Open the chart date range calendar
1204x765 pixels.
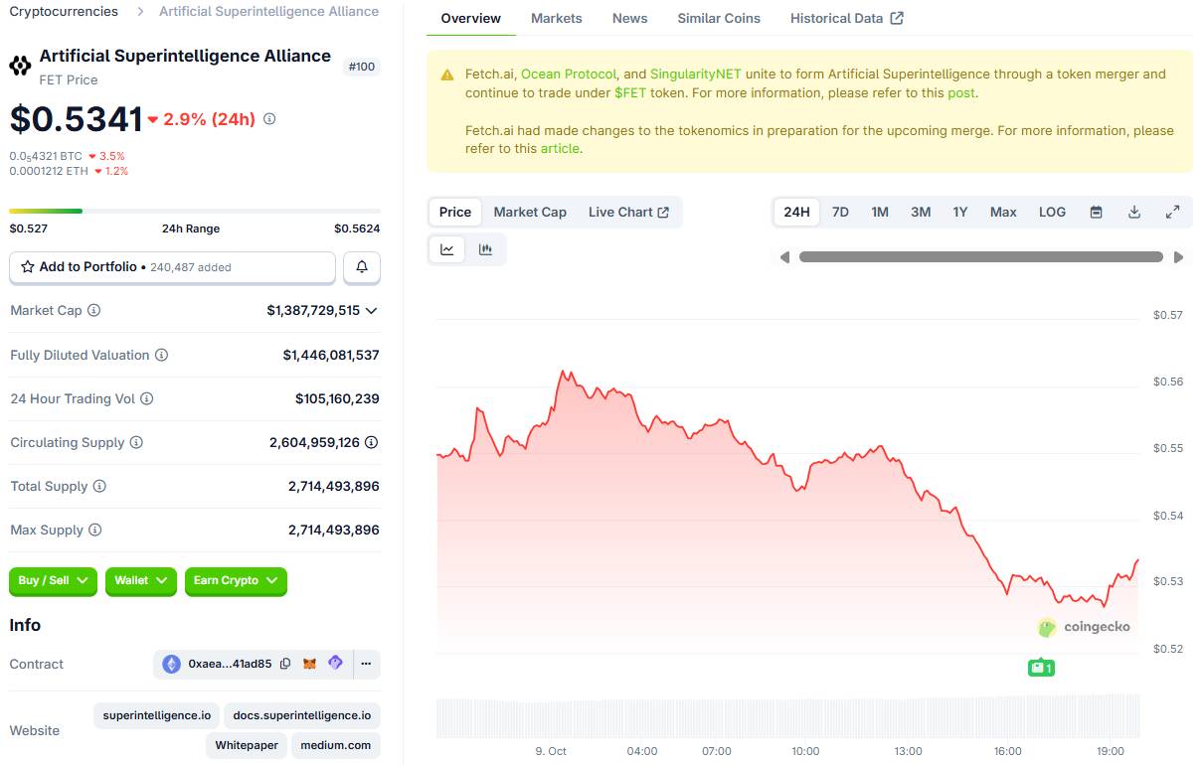(1096, 212)
